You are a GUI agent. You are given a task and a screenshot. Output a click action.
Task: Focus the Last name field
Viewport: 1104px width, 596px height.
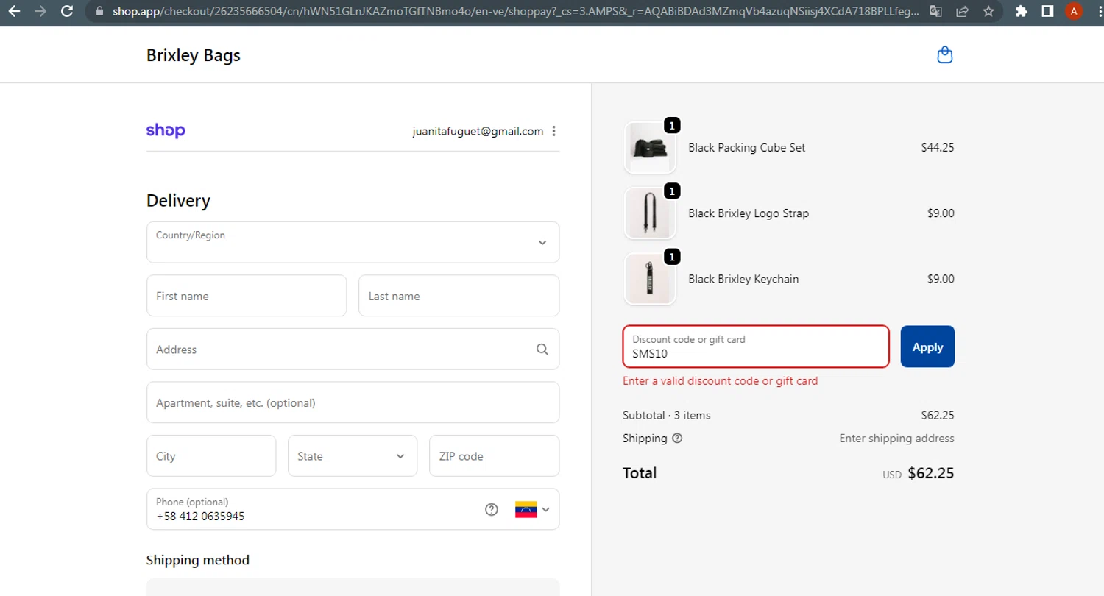point(459,296)
